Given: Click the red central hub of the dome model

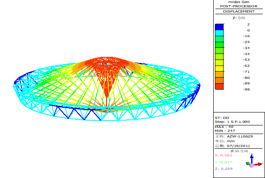Looking at the screenshot, I should [107, 63].
